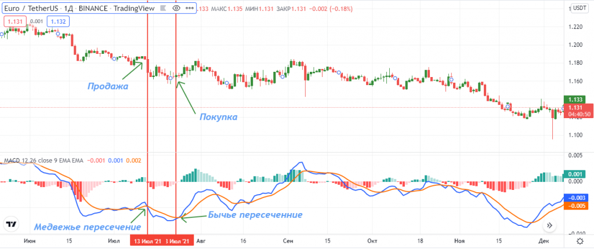Click the Дек label on time axis
Image resolution: width=594 pixels, height=249 pixels.
click(543, 241)
